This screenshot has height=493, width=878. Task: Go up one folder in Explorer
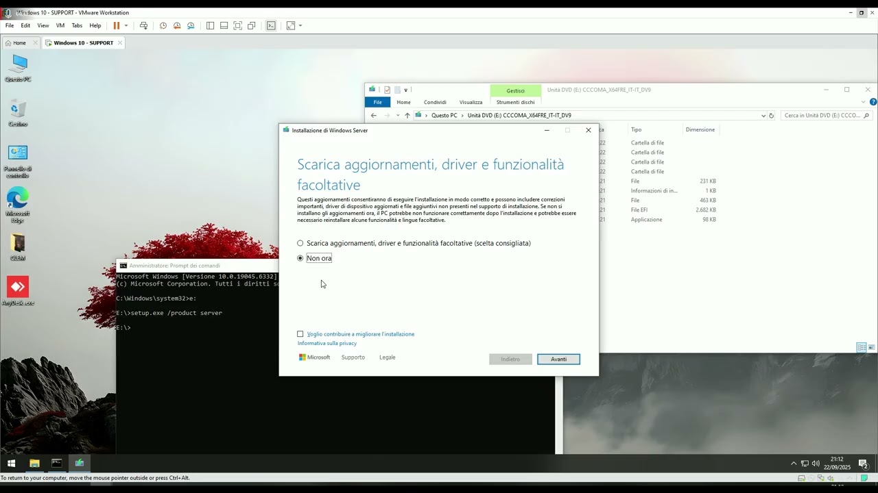tap(407, 116)
